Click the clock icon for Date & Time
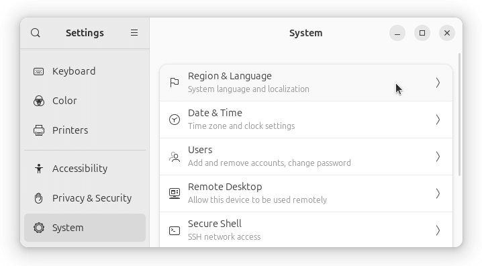482x266 pixels. coord(175,120)
